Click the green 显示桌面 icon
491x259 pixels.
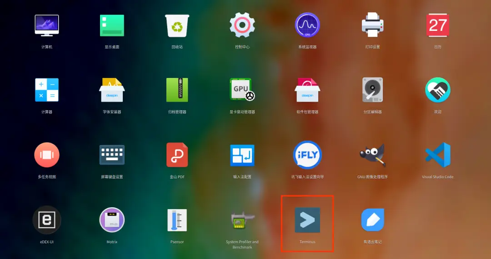coord(112,25)
